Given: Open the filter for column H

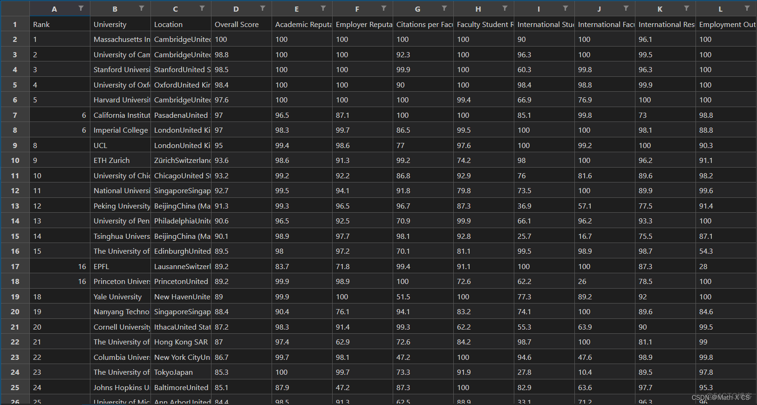Looking at the screenshot, I should click(505, 8).
